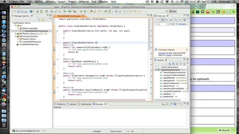Close the Connect Mylyn notification
Screen dimensions: 239x134
point(187,50)
